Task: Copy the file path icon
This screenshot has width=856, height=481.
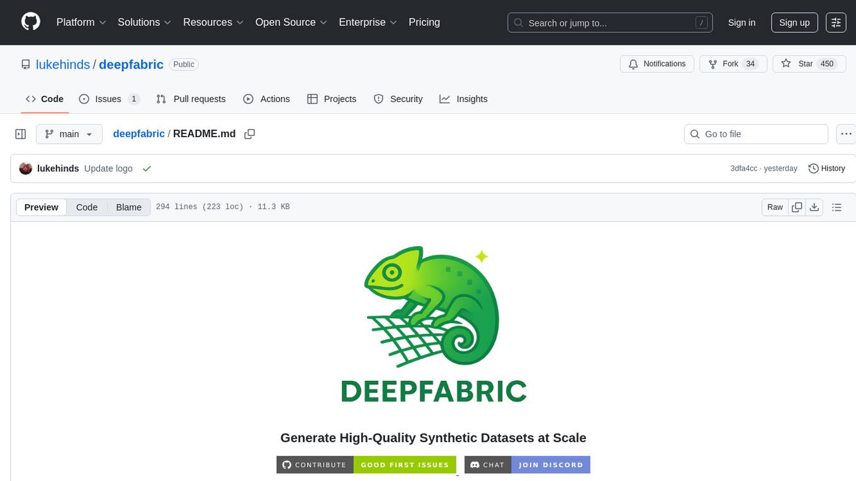Action: [250, 134]
